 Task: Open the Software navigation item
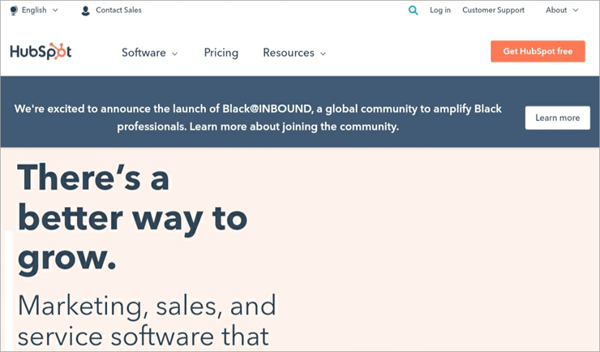[144, 53]
